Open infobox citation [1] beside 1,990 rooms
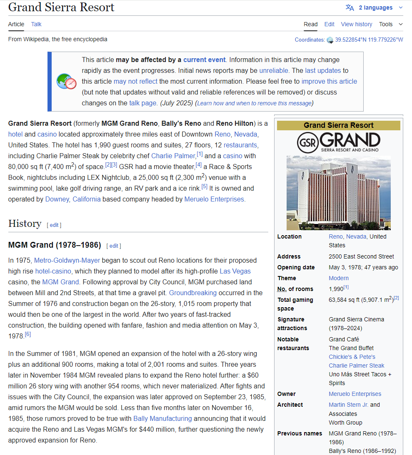The height and width of the screenshot is (455, 412). pyautogui.click(x=346, y=287)
